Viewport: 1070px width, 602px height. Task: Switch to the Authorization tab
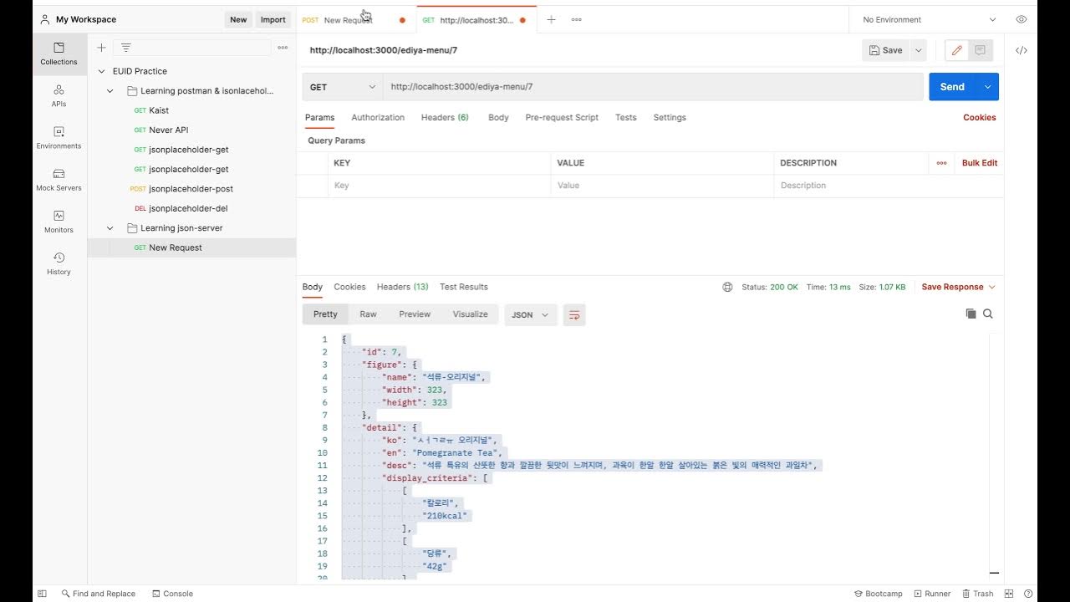pyautogui.click(x=378, y=118)
